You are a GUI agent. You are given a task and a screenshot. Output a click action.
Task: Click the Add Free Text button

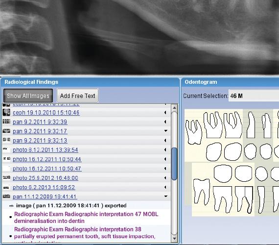(x=77, y=96)
